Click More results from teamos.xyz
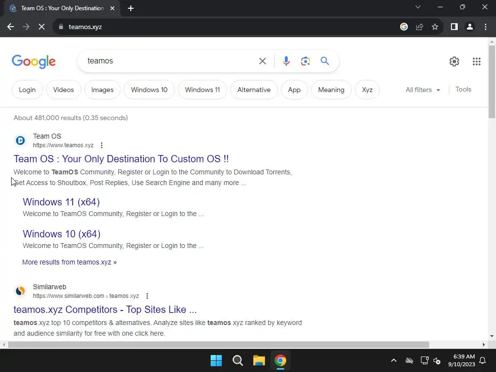This screenshot has width=496, height=372. tap(69, 262)
